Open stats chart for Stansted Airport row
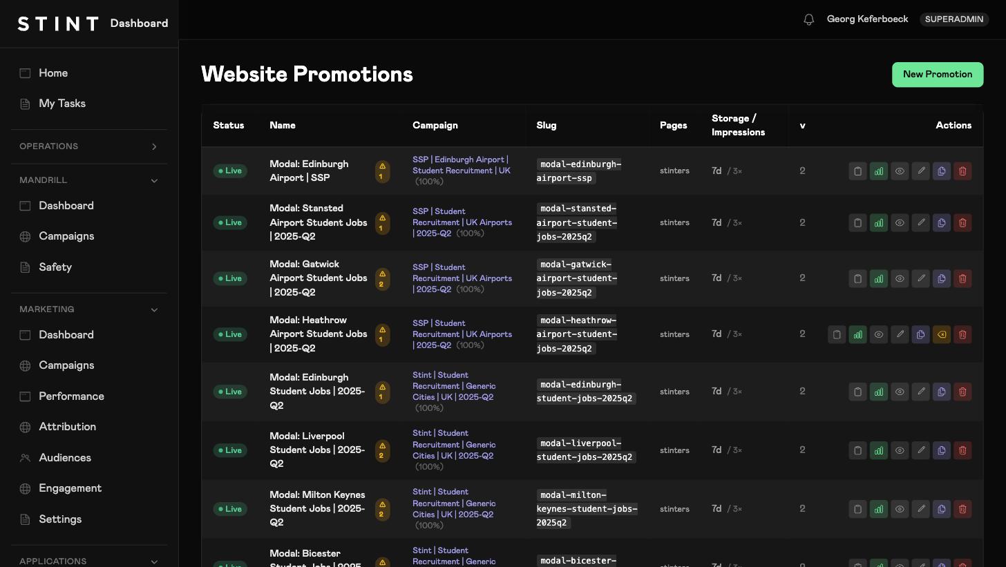 [879, 223]
